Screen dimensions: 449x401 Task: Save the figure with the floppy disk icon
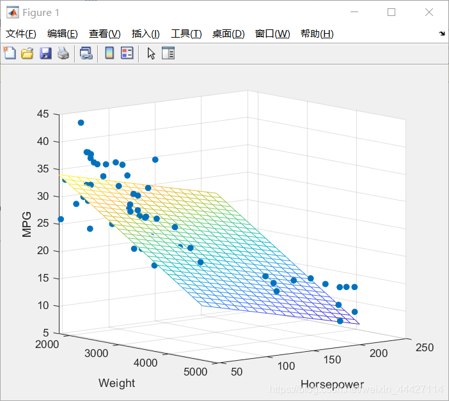[45, 54]
